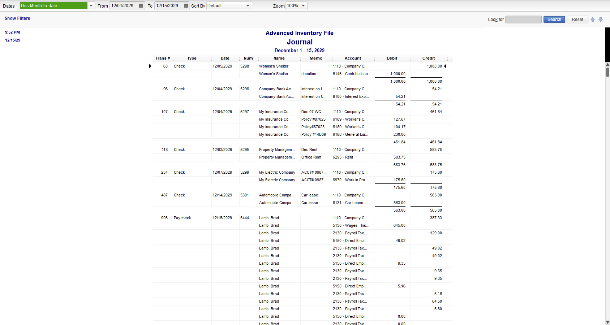The height and width of the screenshot is (325, 610).
Task: Click the vertical scrollbar thumb
Action: tap(607, 72)
